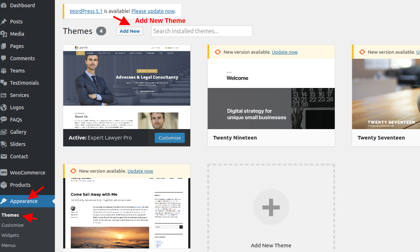Click the Sliders icon in sidebar
Screen dimensions: 420x252
(x=4, y=144)
